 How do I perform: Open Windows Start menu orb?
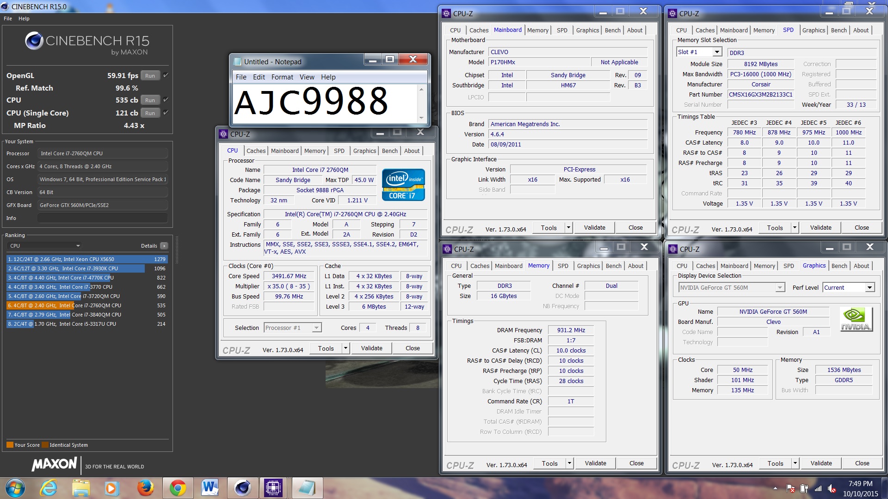[x=15, y=488]
